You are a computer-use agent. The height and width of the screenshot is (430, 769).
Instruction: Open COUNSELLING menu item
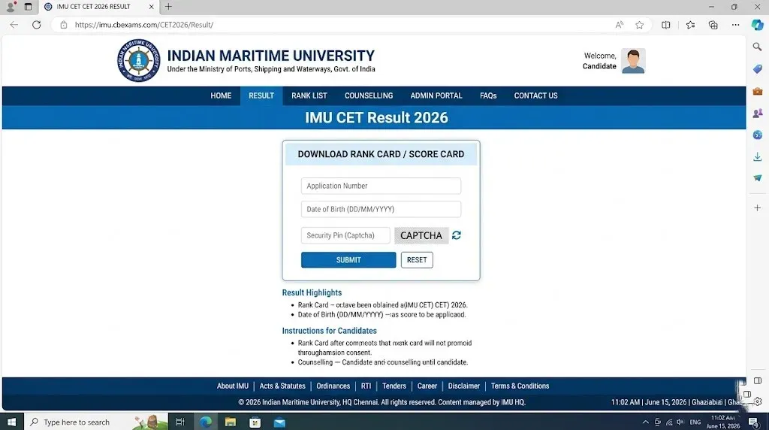368,95
